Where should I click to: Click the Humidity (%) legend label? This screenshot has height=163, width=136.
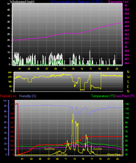(28, 96)
